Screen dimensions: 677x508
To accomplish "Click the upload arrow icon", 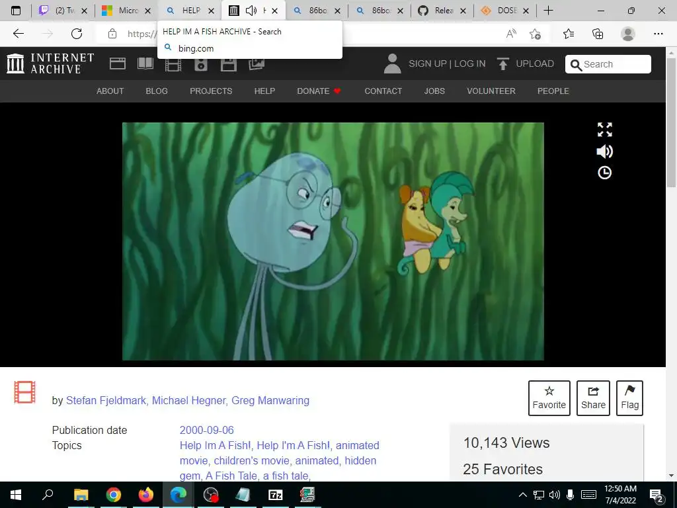I will (x=502, y=63).
